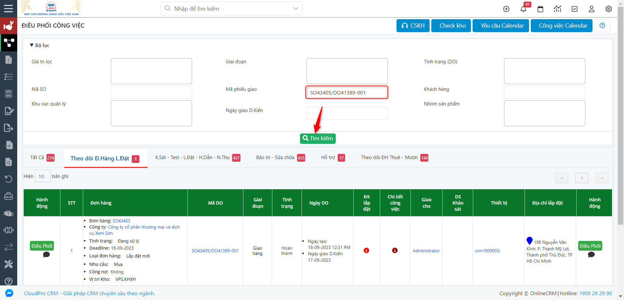This screenshot has width=624, height=300.
Task: Open the Giá trị lọc selection box
Action: click(x=151, y=71)
